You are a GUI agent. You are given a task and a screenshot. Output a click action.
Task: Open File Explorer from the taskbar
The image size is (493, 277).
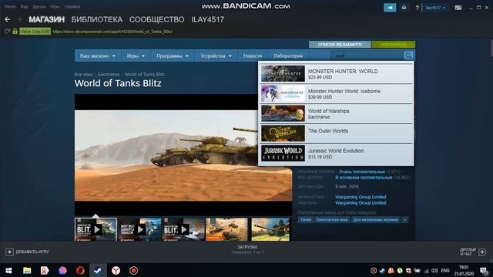pos(27,270)
